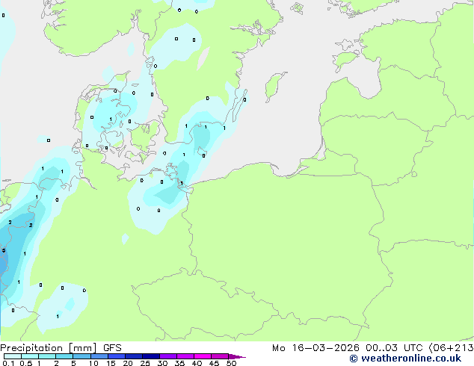Click the '25' legend scale label

click(145, 363)
